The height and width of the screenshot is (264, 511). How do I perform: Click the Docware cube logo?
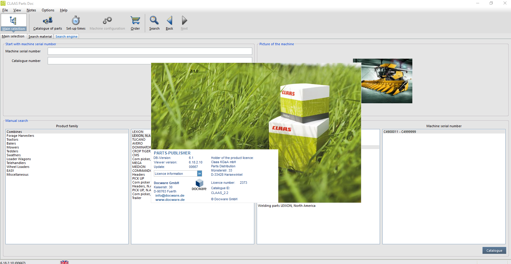[199, 183]
